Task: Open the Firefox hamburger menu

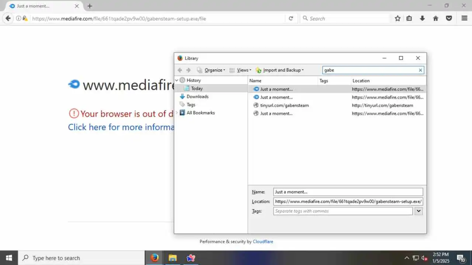Action: coord(464,18)
